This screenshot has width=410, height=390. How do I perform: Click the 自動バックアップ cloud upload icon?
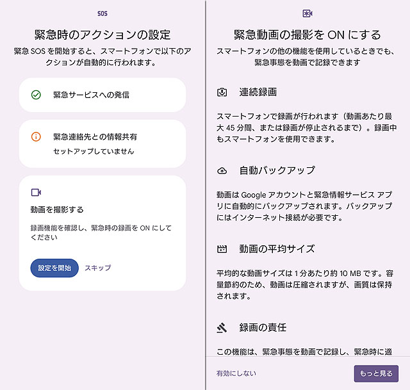(222, 171)
